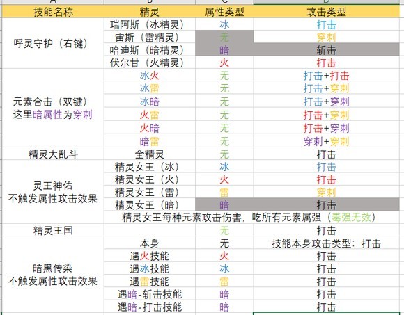Select the 精灵王国 skill cell
The image size is (404, 315).
(x=53, y=230)
